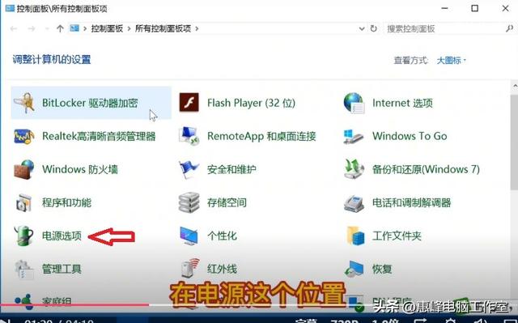Open the 存储空间 text link

click(x=227, y=202)
